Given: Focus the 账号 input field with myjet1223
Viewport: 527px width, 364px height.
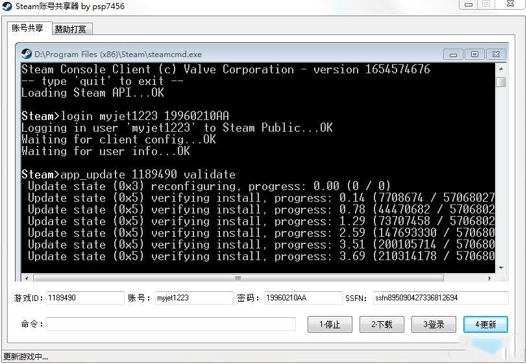Looking at the screenshot, I should tap(194, 298).
